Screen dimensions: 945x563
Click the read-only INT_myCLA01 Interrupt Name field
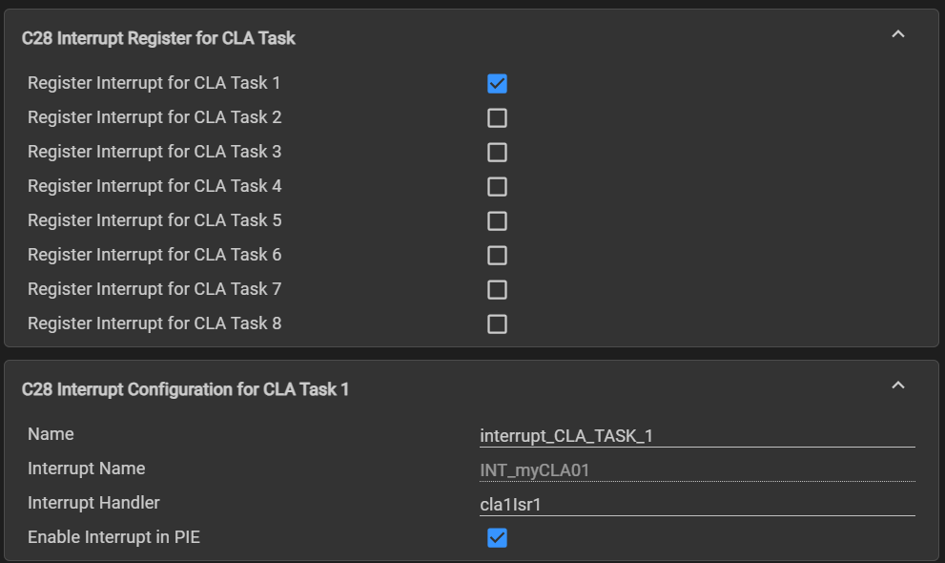click(x=696, y=470)
